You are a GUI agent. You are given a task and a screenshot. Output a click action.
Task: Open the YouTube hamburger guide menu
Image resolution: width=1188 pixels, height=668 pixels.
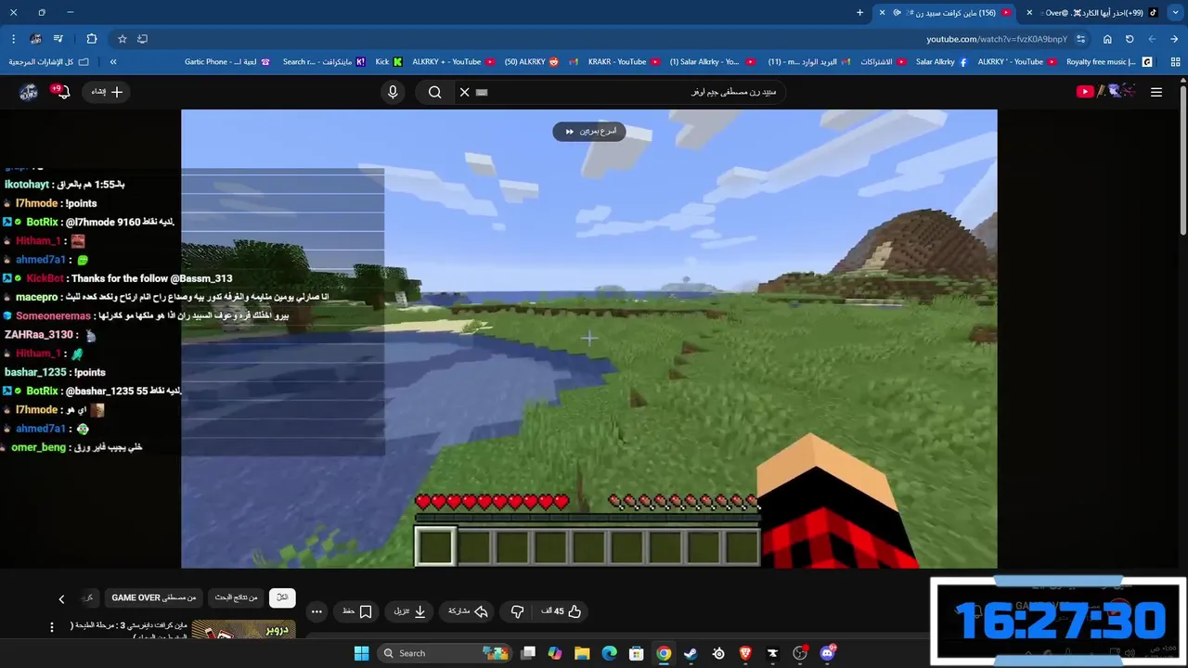click(1156, 92)
